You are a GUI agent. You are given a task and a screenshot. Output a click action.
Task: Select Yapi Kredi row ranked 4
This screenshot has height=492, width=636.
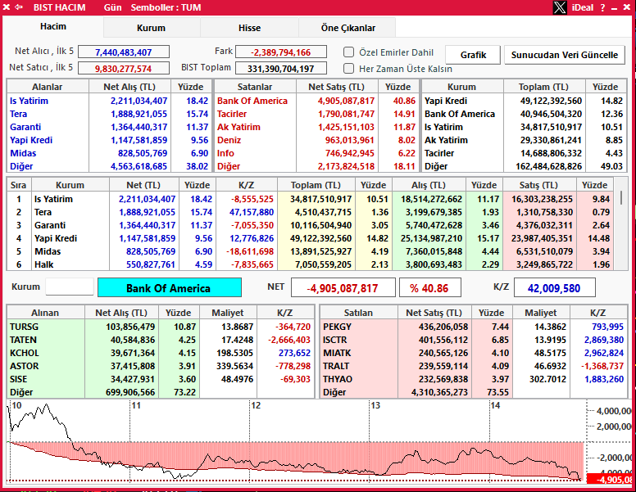(x=310, y=238)
